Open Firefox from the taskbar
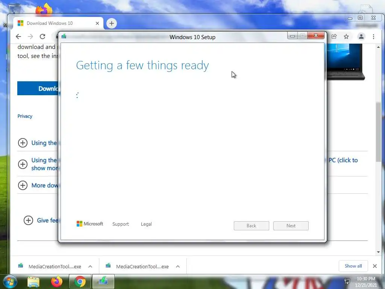Viewport: 385px width, 289px height. 57,281
